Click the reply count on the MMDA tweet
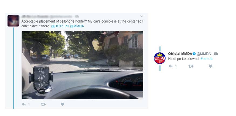236x116 pixels. (x=176, y=66)
